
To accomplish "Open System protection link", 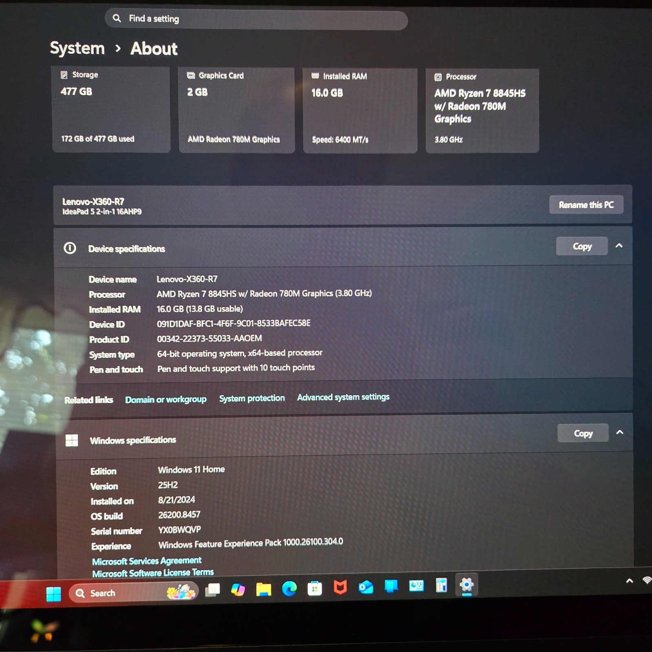I will 252,398.
